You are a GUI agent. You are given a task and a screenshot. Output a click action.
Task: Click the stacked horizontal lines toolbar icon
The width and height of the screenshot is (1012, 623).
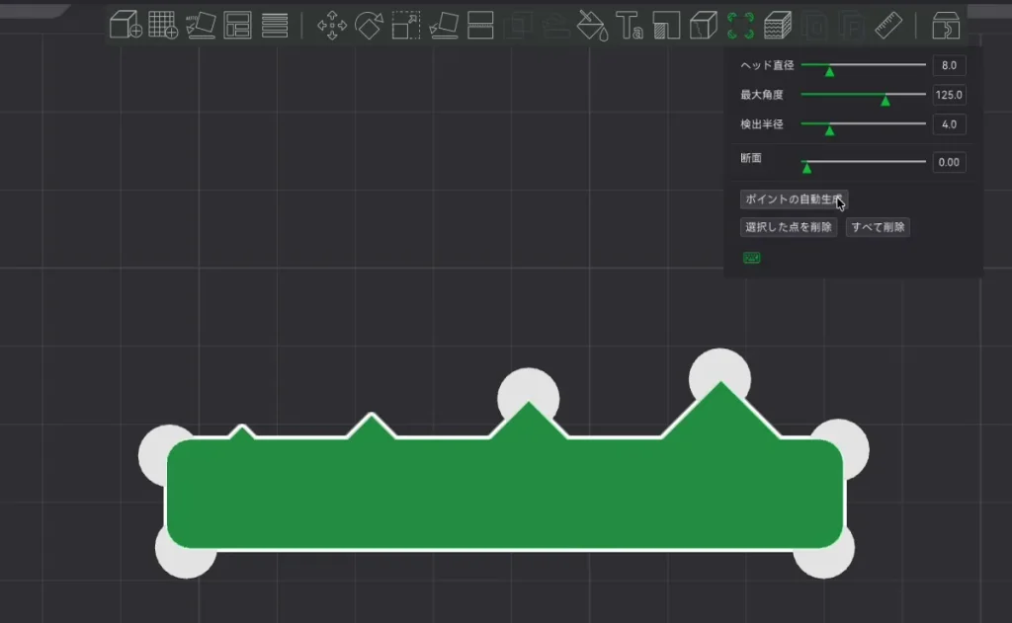point(275,26)
